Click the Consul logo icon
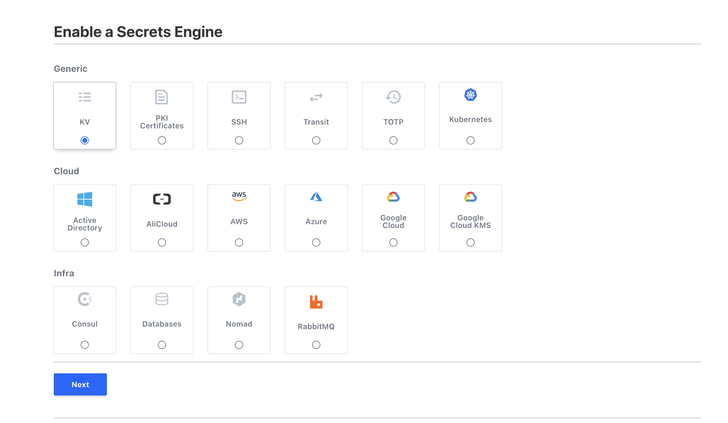728x423 pixels. pyautogui.click(x=84, y=299)
